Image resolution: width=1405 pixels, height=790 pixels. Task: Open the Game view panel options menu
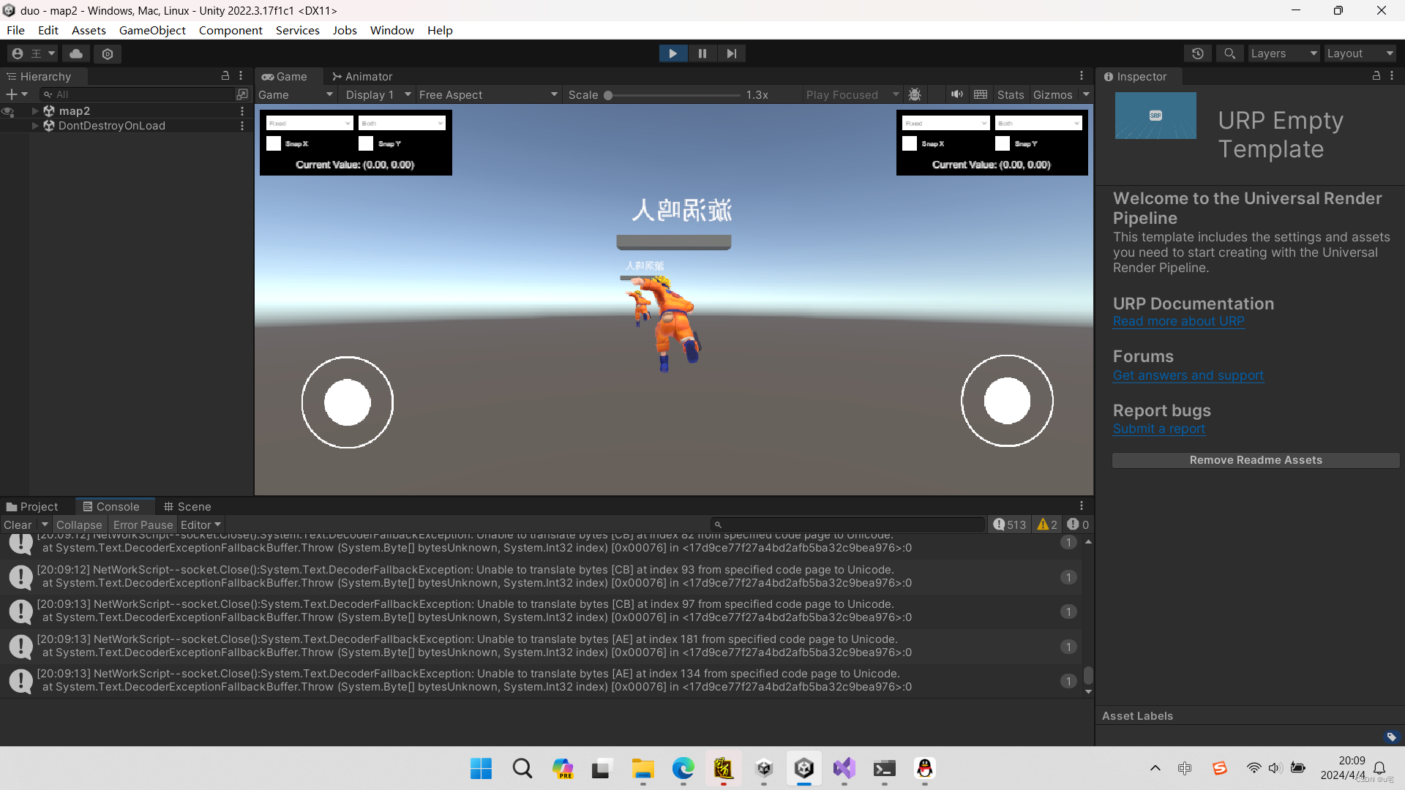point(1082,76)
